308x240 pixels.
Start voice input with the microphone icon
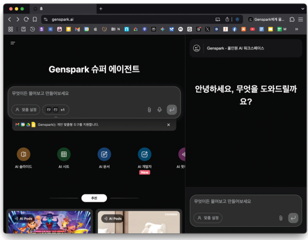tap(159, 110)
